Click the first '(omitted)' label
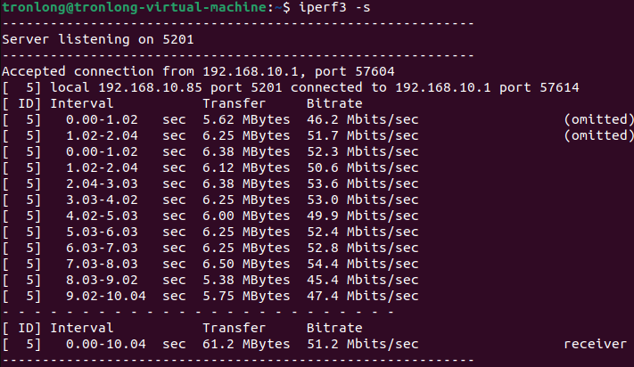This screenshot has width=634, height=367. click(x=598, y=119)
